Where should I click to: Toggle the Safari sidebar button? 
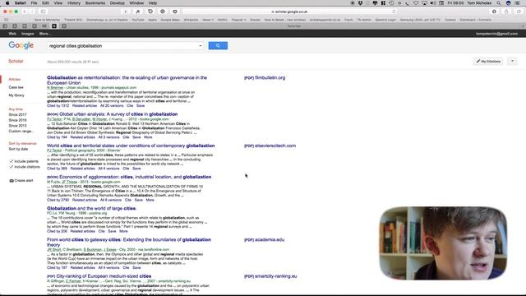(44, 12)
